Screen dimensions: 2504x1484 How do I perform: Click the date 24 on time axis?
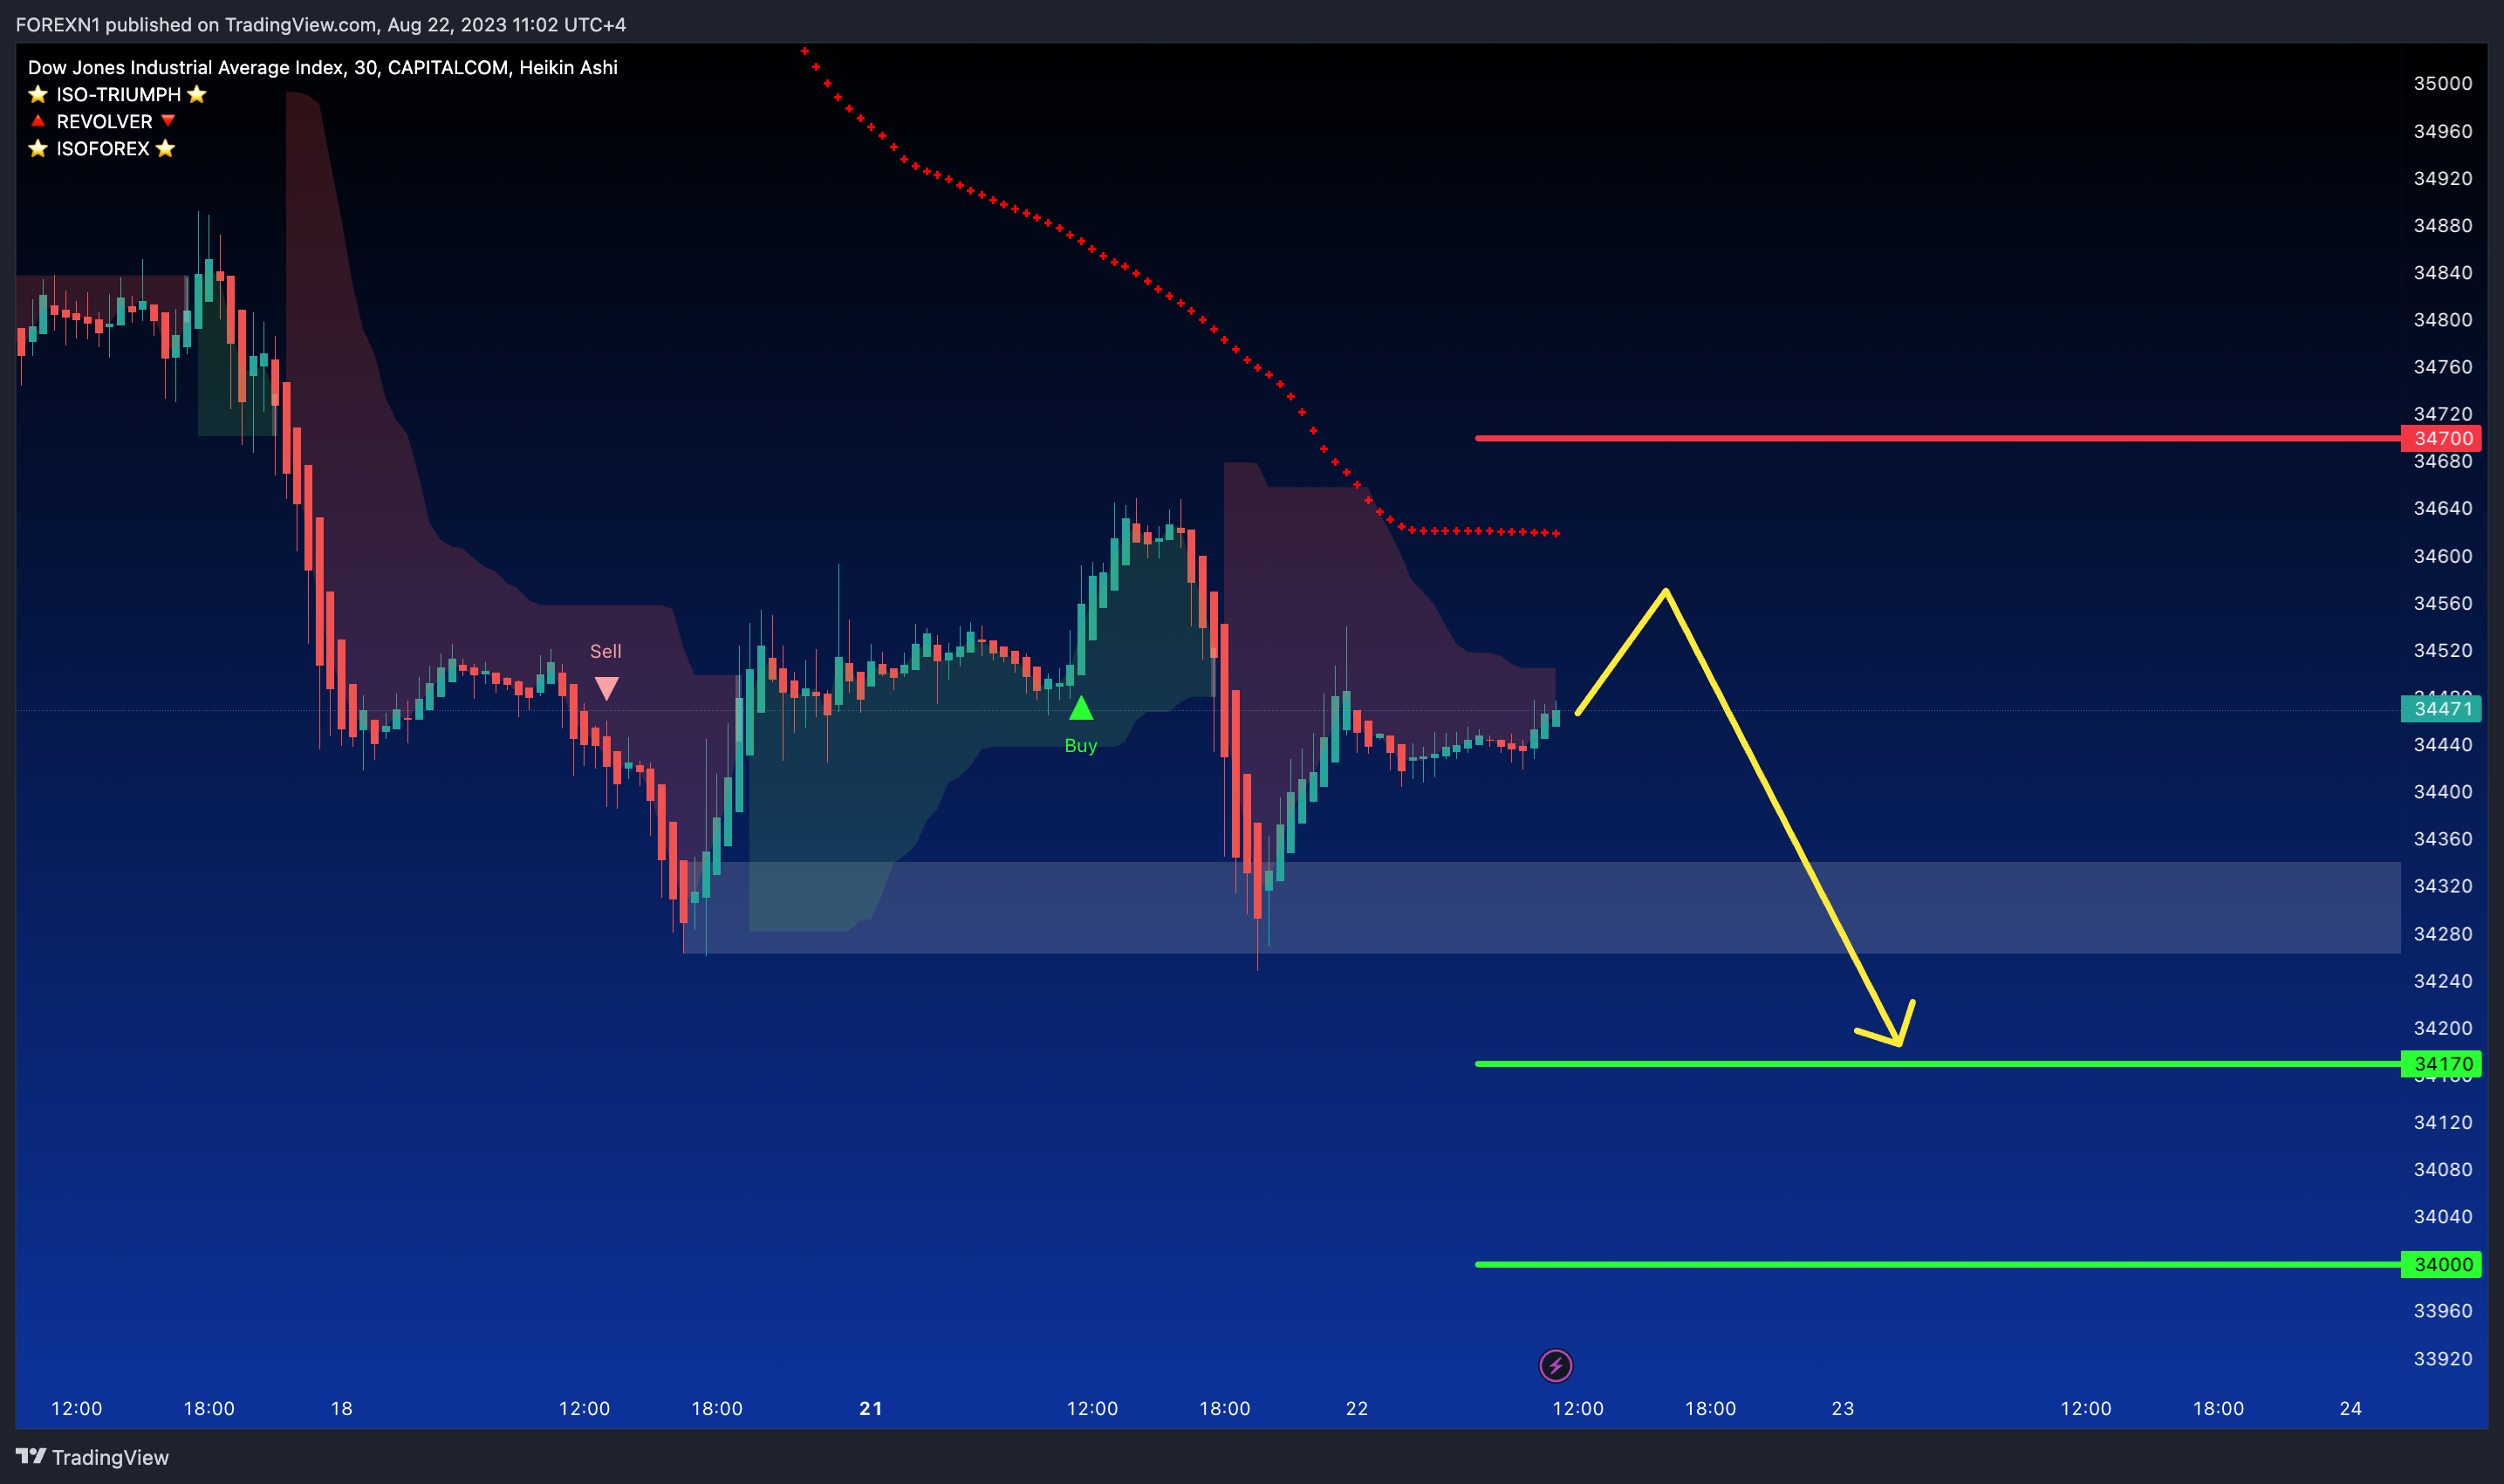[x=2351, y=1408]
